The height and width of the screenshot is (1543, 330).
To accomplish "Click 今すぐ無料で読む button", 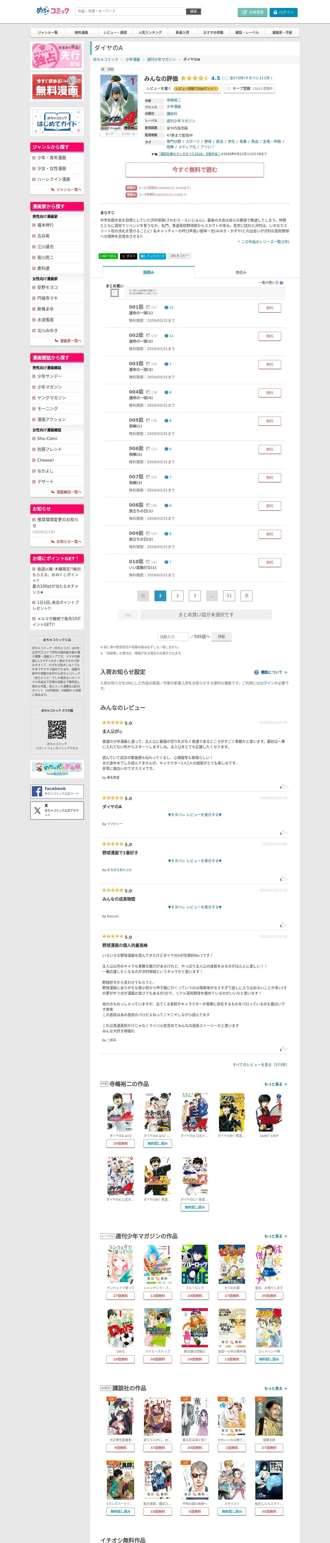I will [x=195, y=169].
